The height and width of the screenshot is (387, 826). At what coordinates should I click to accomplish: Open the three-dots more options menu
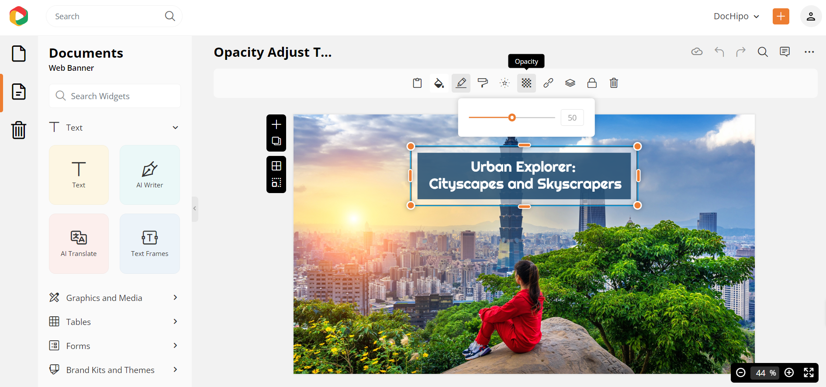point(809,52)
